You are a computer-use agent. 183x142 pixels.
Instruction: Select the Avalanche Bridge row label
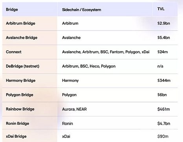pyautogui.click(x=22, y=38)
